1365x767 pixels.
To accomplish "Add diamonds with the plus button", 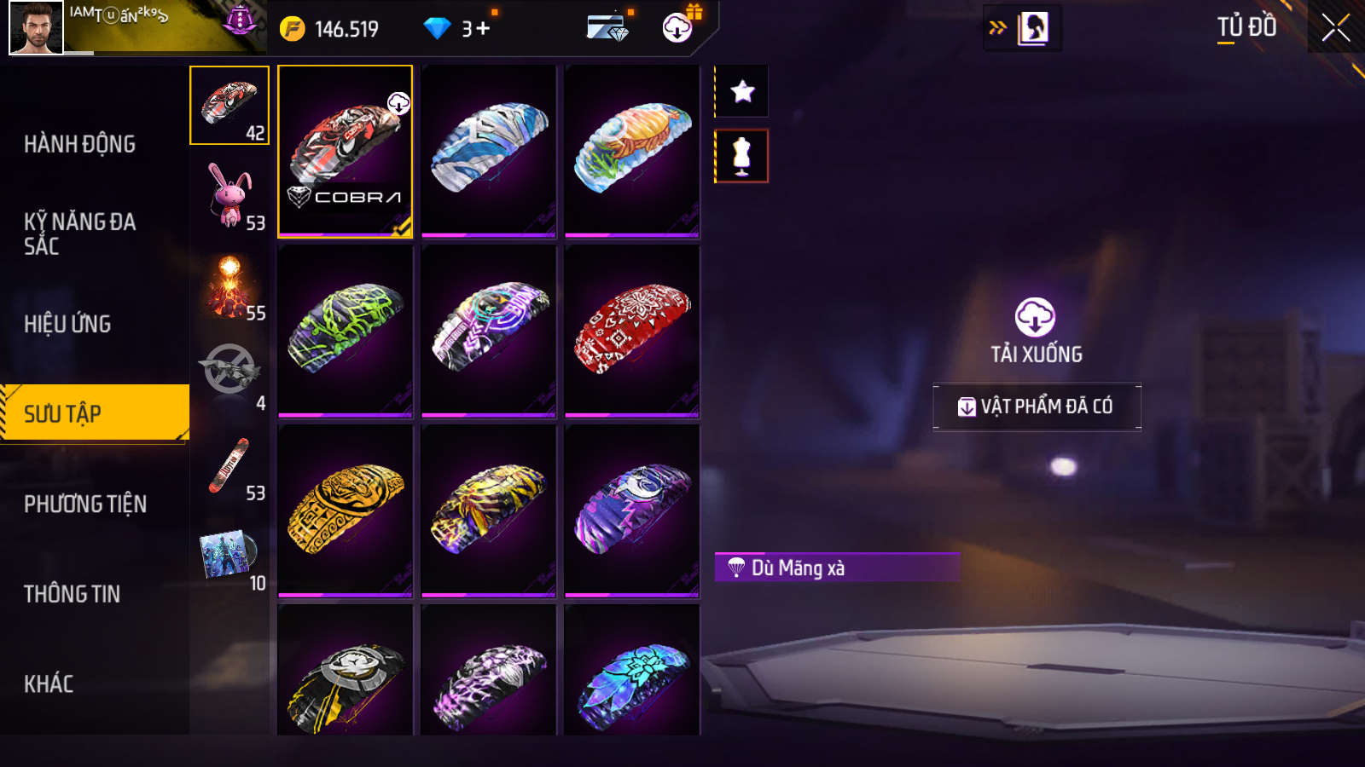I will 483,29.
